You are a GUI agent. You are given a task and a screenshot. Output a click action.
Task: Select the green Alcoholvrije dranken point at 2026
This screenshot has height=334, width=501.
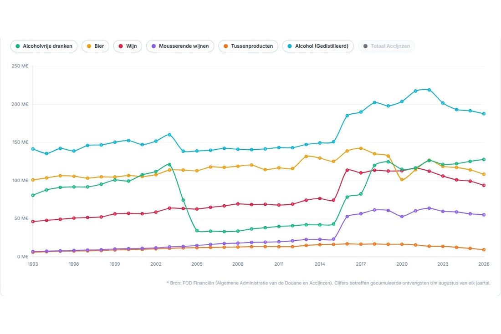(484, 159)
